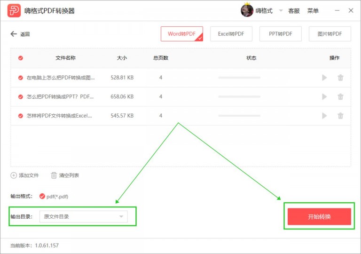The image size is (361, 254).
Task: Open the 输出目录 原文件目录 dropdown
Action: 83,217
